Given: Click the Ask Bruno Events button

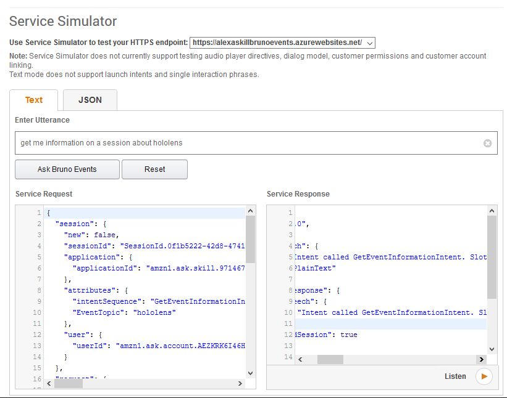Looking at the screenshot, I should tap(67, 169).
